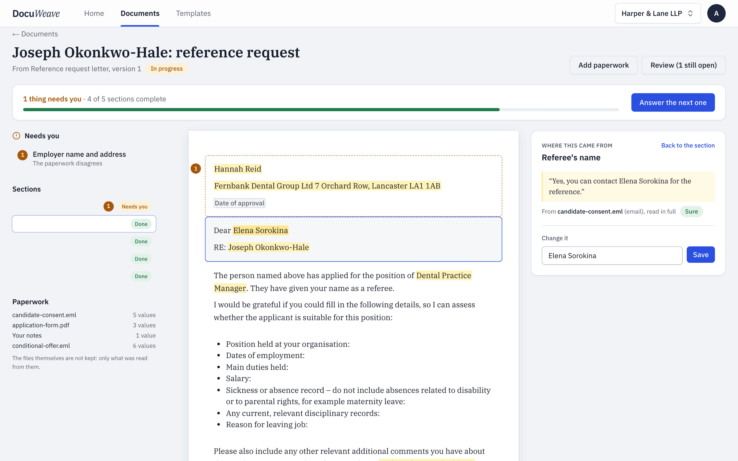Open the user avatar A menu
738x461 pixels.
tap(716, 14)
